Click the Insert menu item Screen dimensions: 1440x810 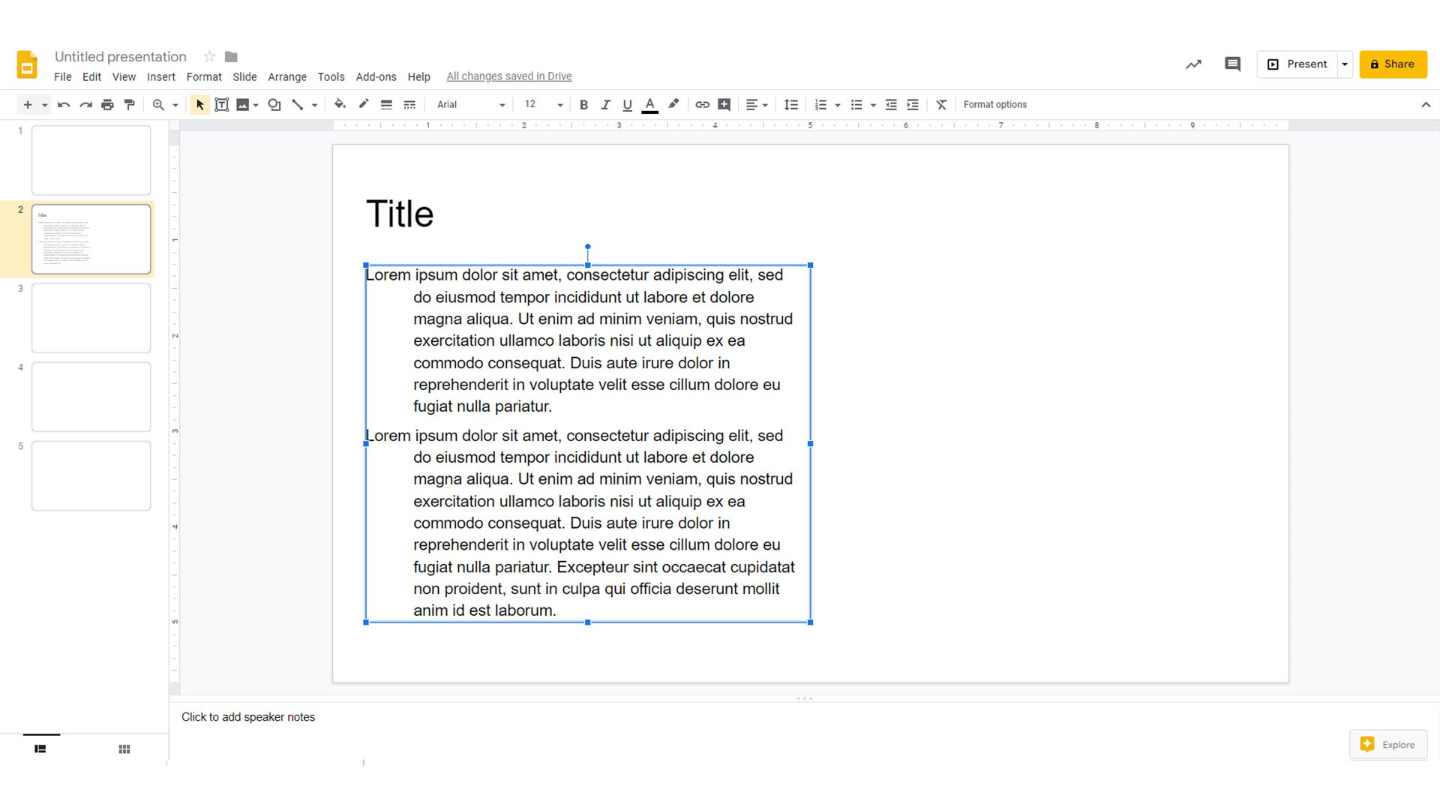pyautogui.click(x=160, y=76)
